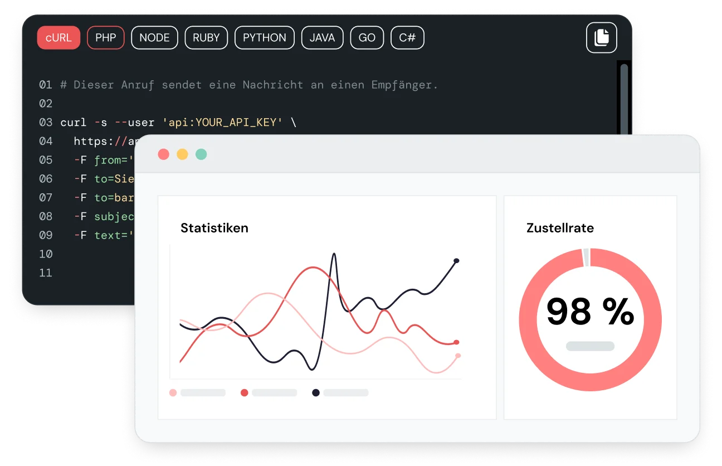The height and width of the screenshot is (466, 722).
Task: Click the red legend dot
Action: 244,393
